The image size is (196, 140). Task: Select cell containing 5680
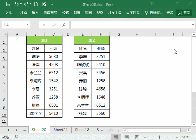53,57
